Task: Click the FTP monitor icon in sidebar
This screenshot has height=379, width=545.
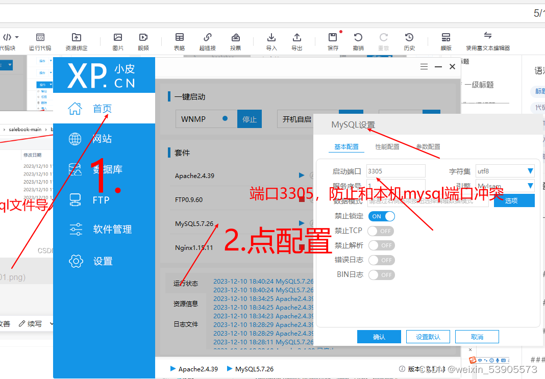Action: 75,200
